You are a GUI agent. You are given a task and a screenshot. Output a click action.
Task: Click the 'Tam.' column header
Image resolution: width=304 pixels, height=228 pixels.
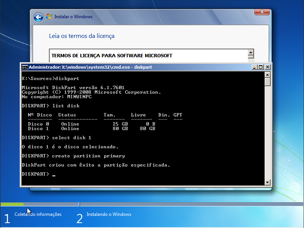click(109, 115)
